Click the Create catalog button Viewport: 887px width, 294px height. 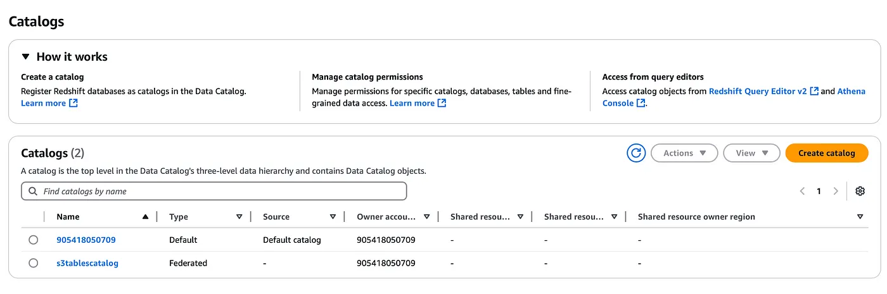(x=827, y=153)
